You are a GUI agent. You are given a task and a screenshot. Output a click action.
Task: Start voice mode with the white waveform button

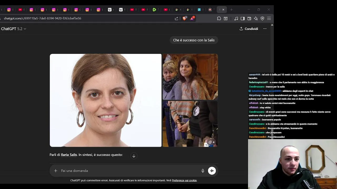click(212, 171)
